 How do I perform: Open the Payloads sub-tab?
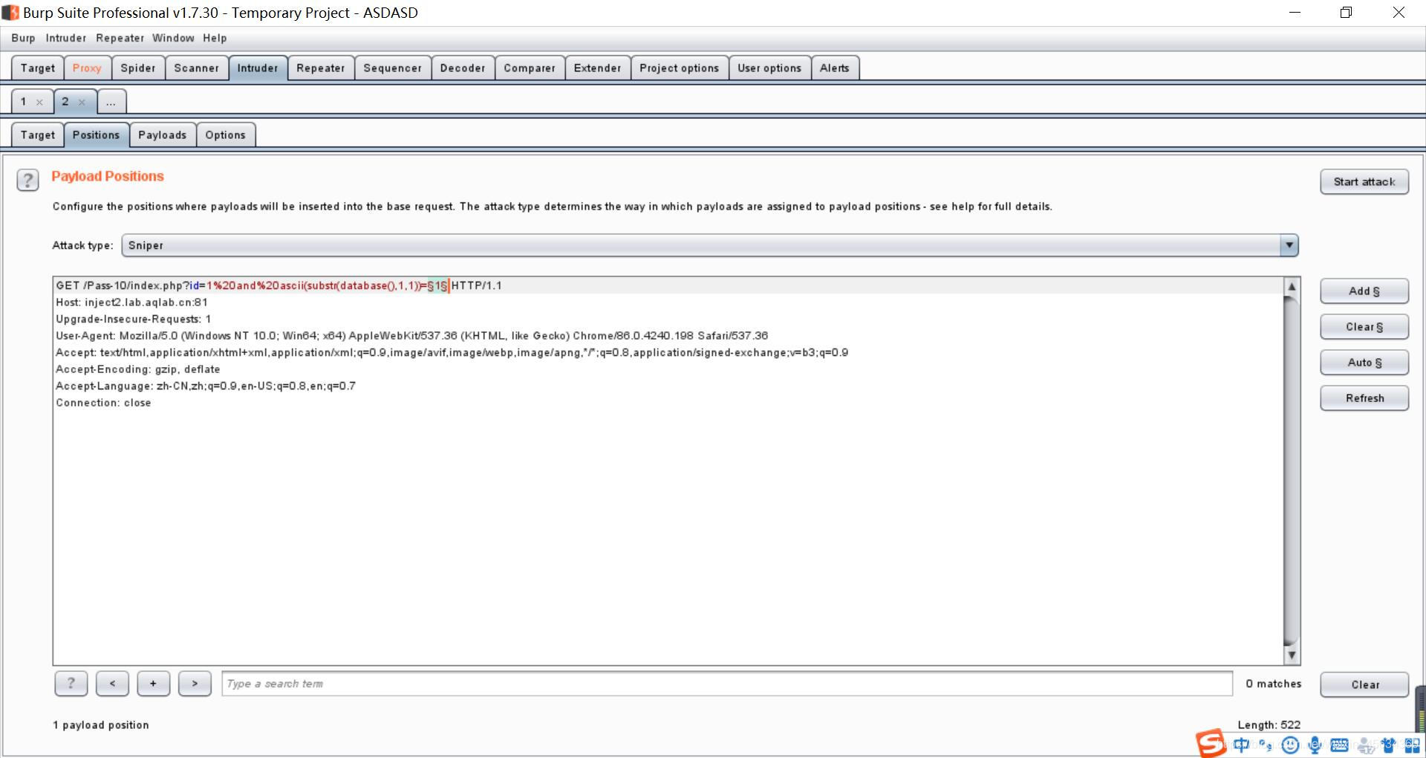[x=163, y=135]
